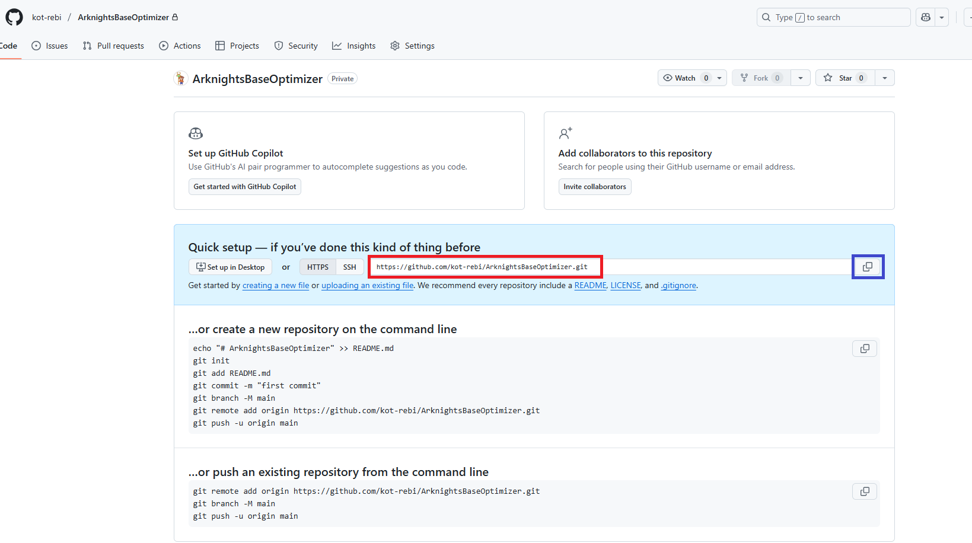Open the ArknightsBaseOptimizer breadcrumb link

[x=123, y=17]
